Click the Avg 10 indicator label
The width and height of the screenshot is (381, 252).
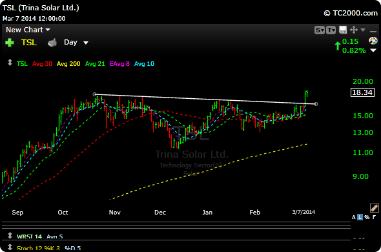click(x=145, y=64)
